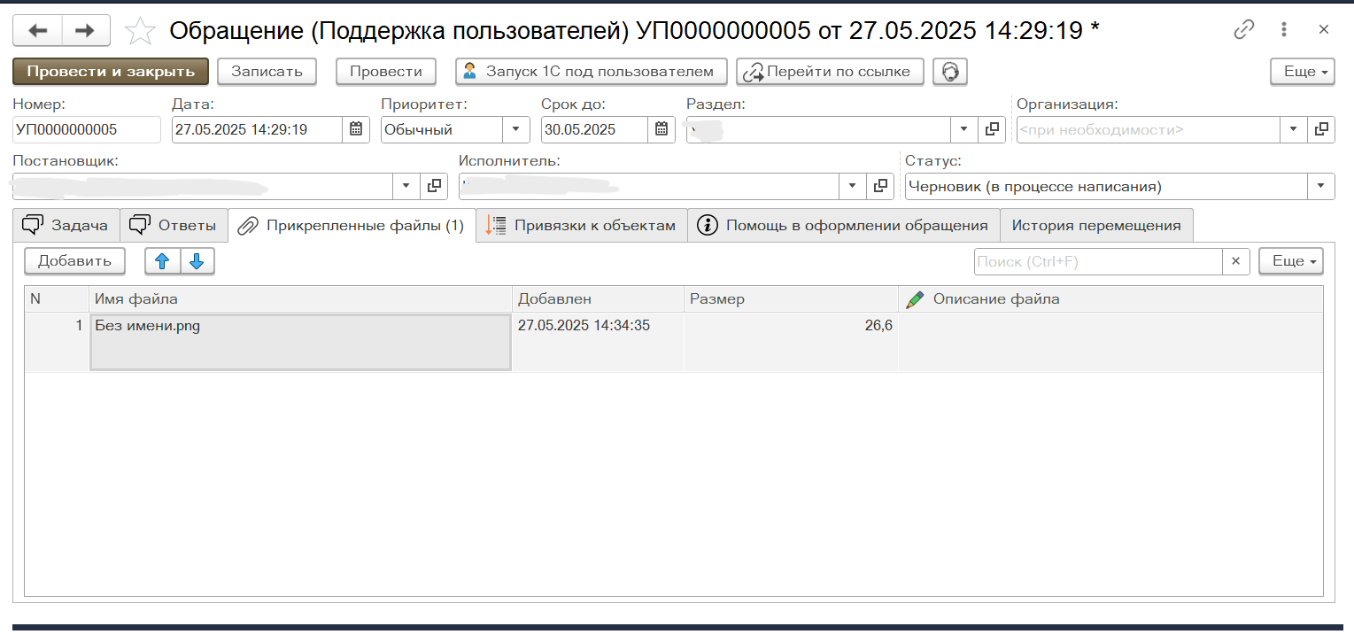Switch to the Задача tab
1354x642 pixels.
click(65, 225)
